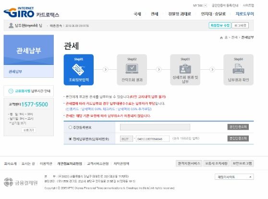Screen dimensions: 268x199
Task: Click the 바로가기 button under customer center
Action: pyautogui.click(x=28, y=130)
